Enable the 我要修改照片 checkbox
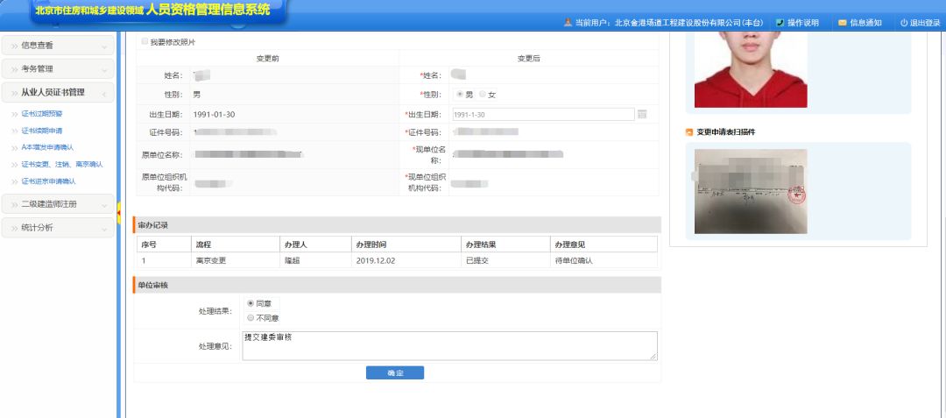This screenshot has height=418, width=946. point(145,41)
